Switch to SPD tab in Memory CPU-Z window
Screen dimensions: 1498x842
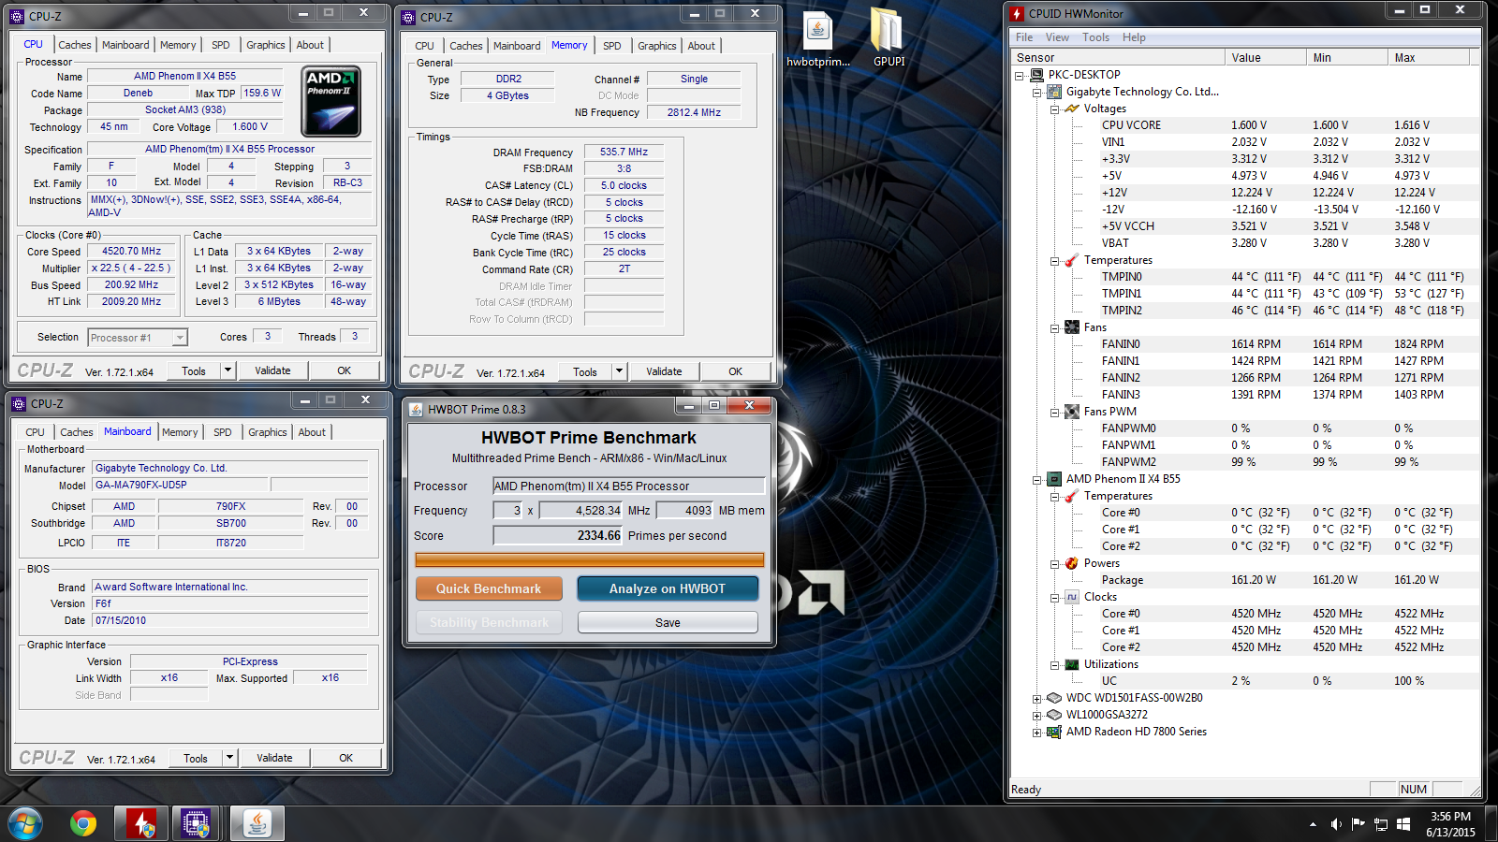point(612,46)
